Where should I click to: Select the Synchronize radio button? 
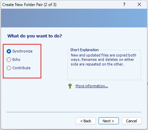9,51
